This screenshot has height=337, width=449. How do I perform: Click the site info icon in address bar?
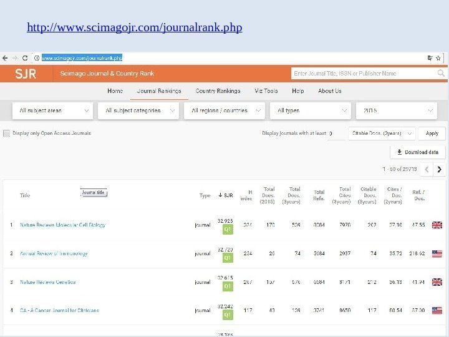(x=37, y=58)
